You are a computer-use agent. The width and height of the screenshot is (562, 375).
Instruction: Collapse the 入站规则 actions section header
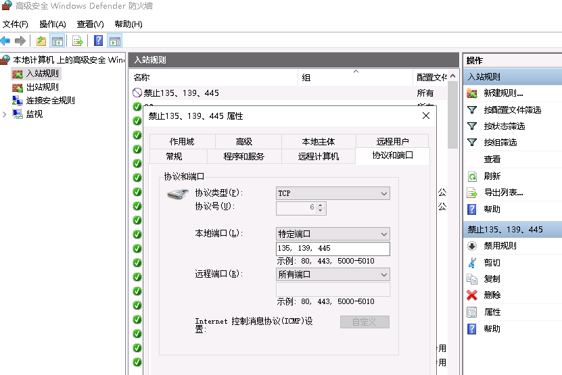(x=513, y=76)
